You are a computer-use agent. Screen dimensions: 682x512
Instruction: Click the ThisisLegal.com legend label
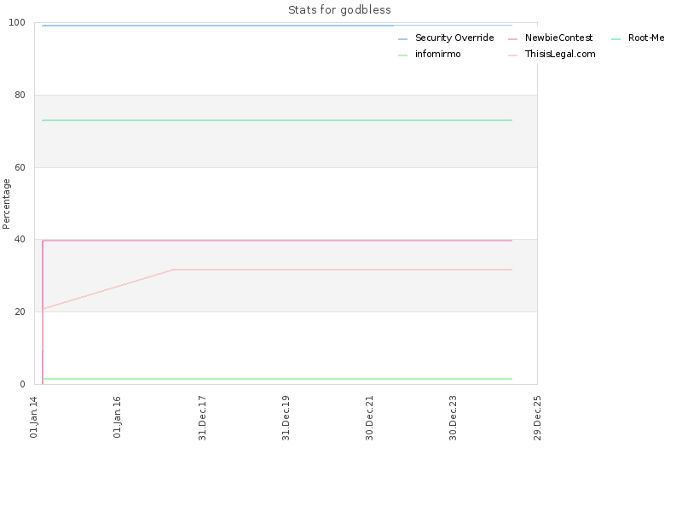point(560,54)
